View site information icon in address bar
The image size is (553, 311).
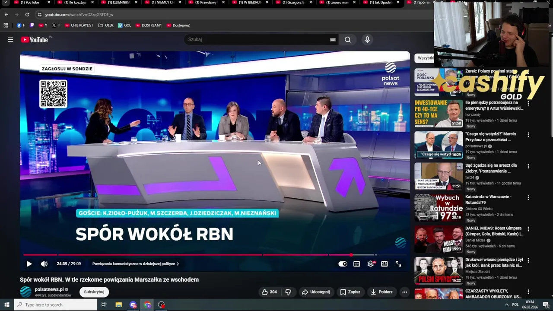tap(39, 15)
